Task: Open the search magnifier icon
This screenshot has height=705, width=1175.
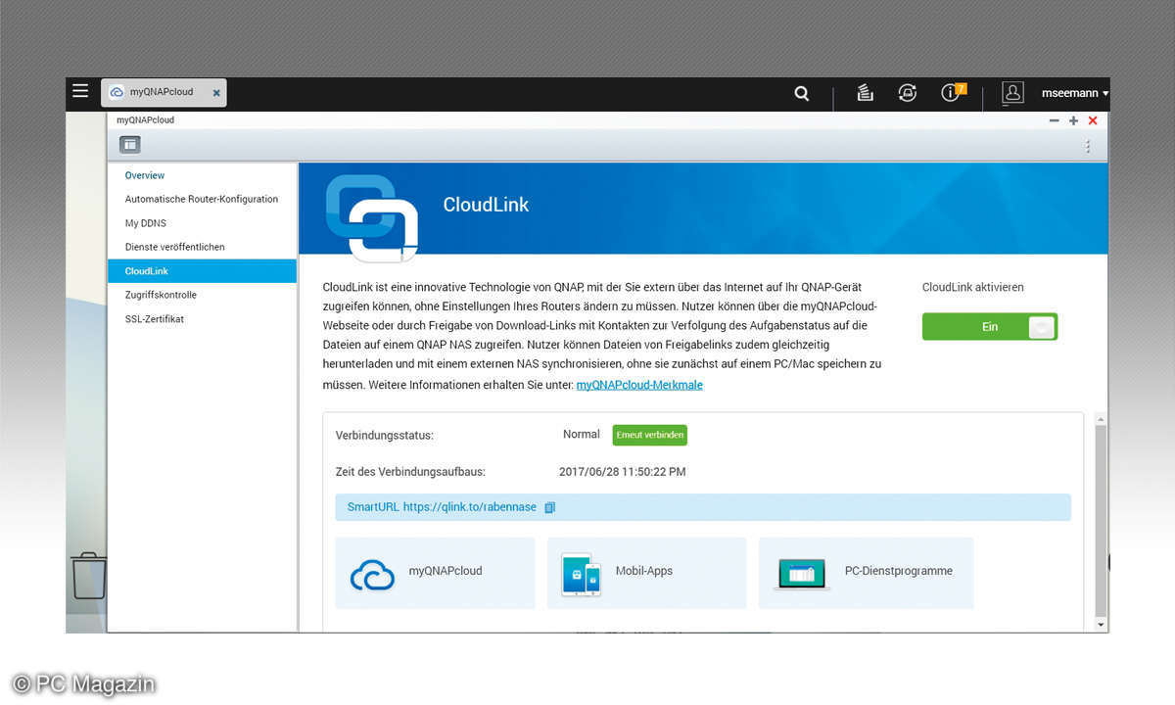Action: 802,93
